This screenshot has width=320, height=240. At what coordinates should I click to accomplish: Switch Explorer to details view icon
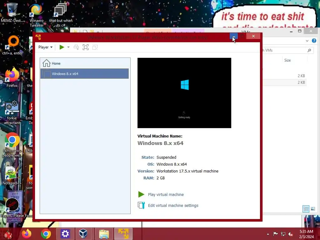click(x=306, y=209)
